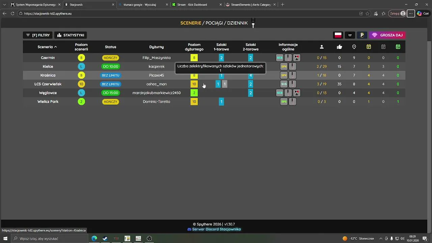Viewport: 432px width, 243px height.
Task: Sort by the green calendar column
Action: click(398, 47)
